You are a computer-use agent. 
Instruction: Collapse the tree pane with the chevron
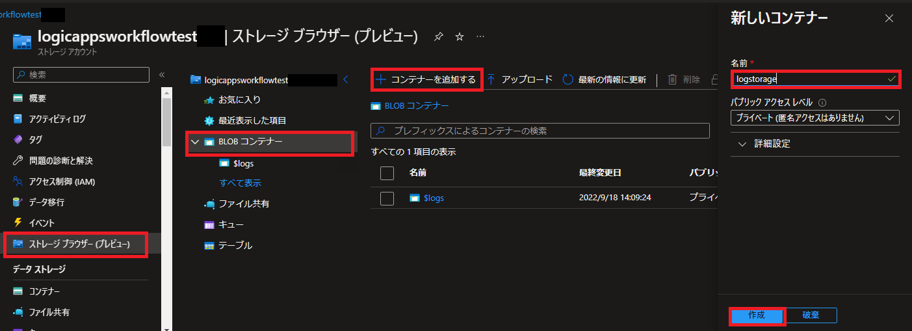coord(346,80)
